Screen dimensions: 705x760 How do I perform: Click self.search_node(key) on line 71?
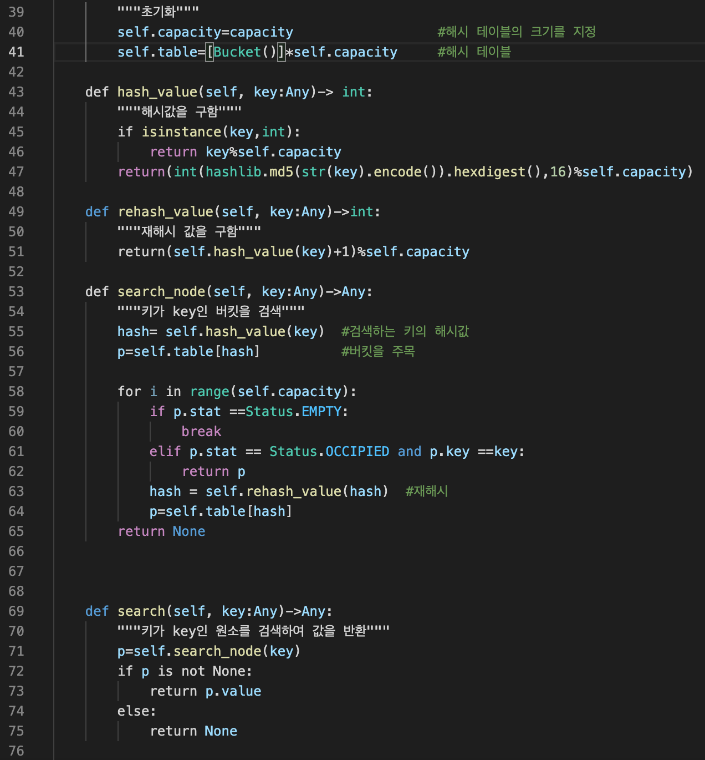217,651
